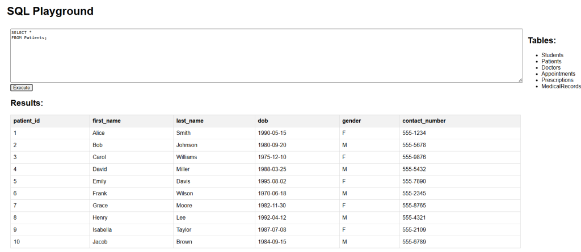Select the cell containing Alice
This screenshot has width=581, height=252.
pyautogui.click(x=132, y=133)
